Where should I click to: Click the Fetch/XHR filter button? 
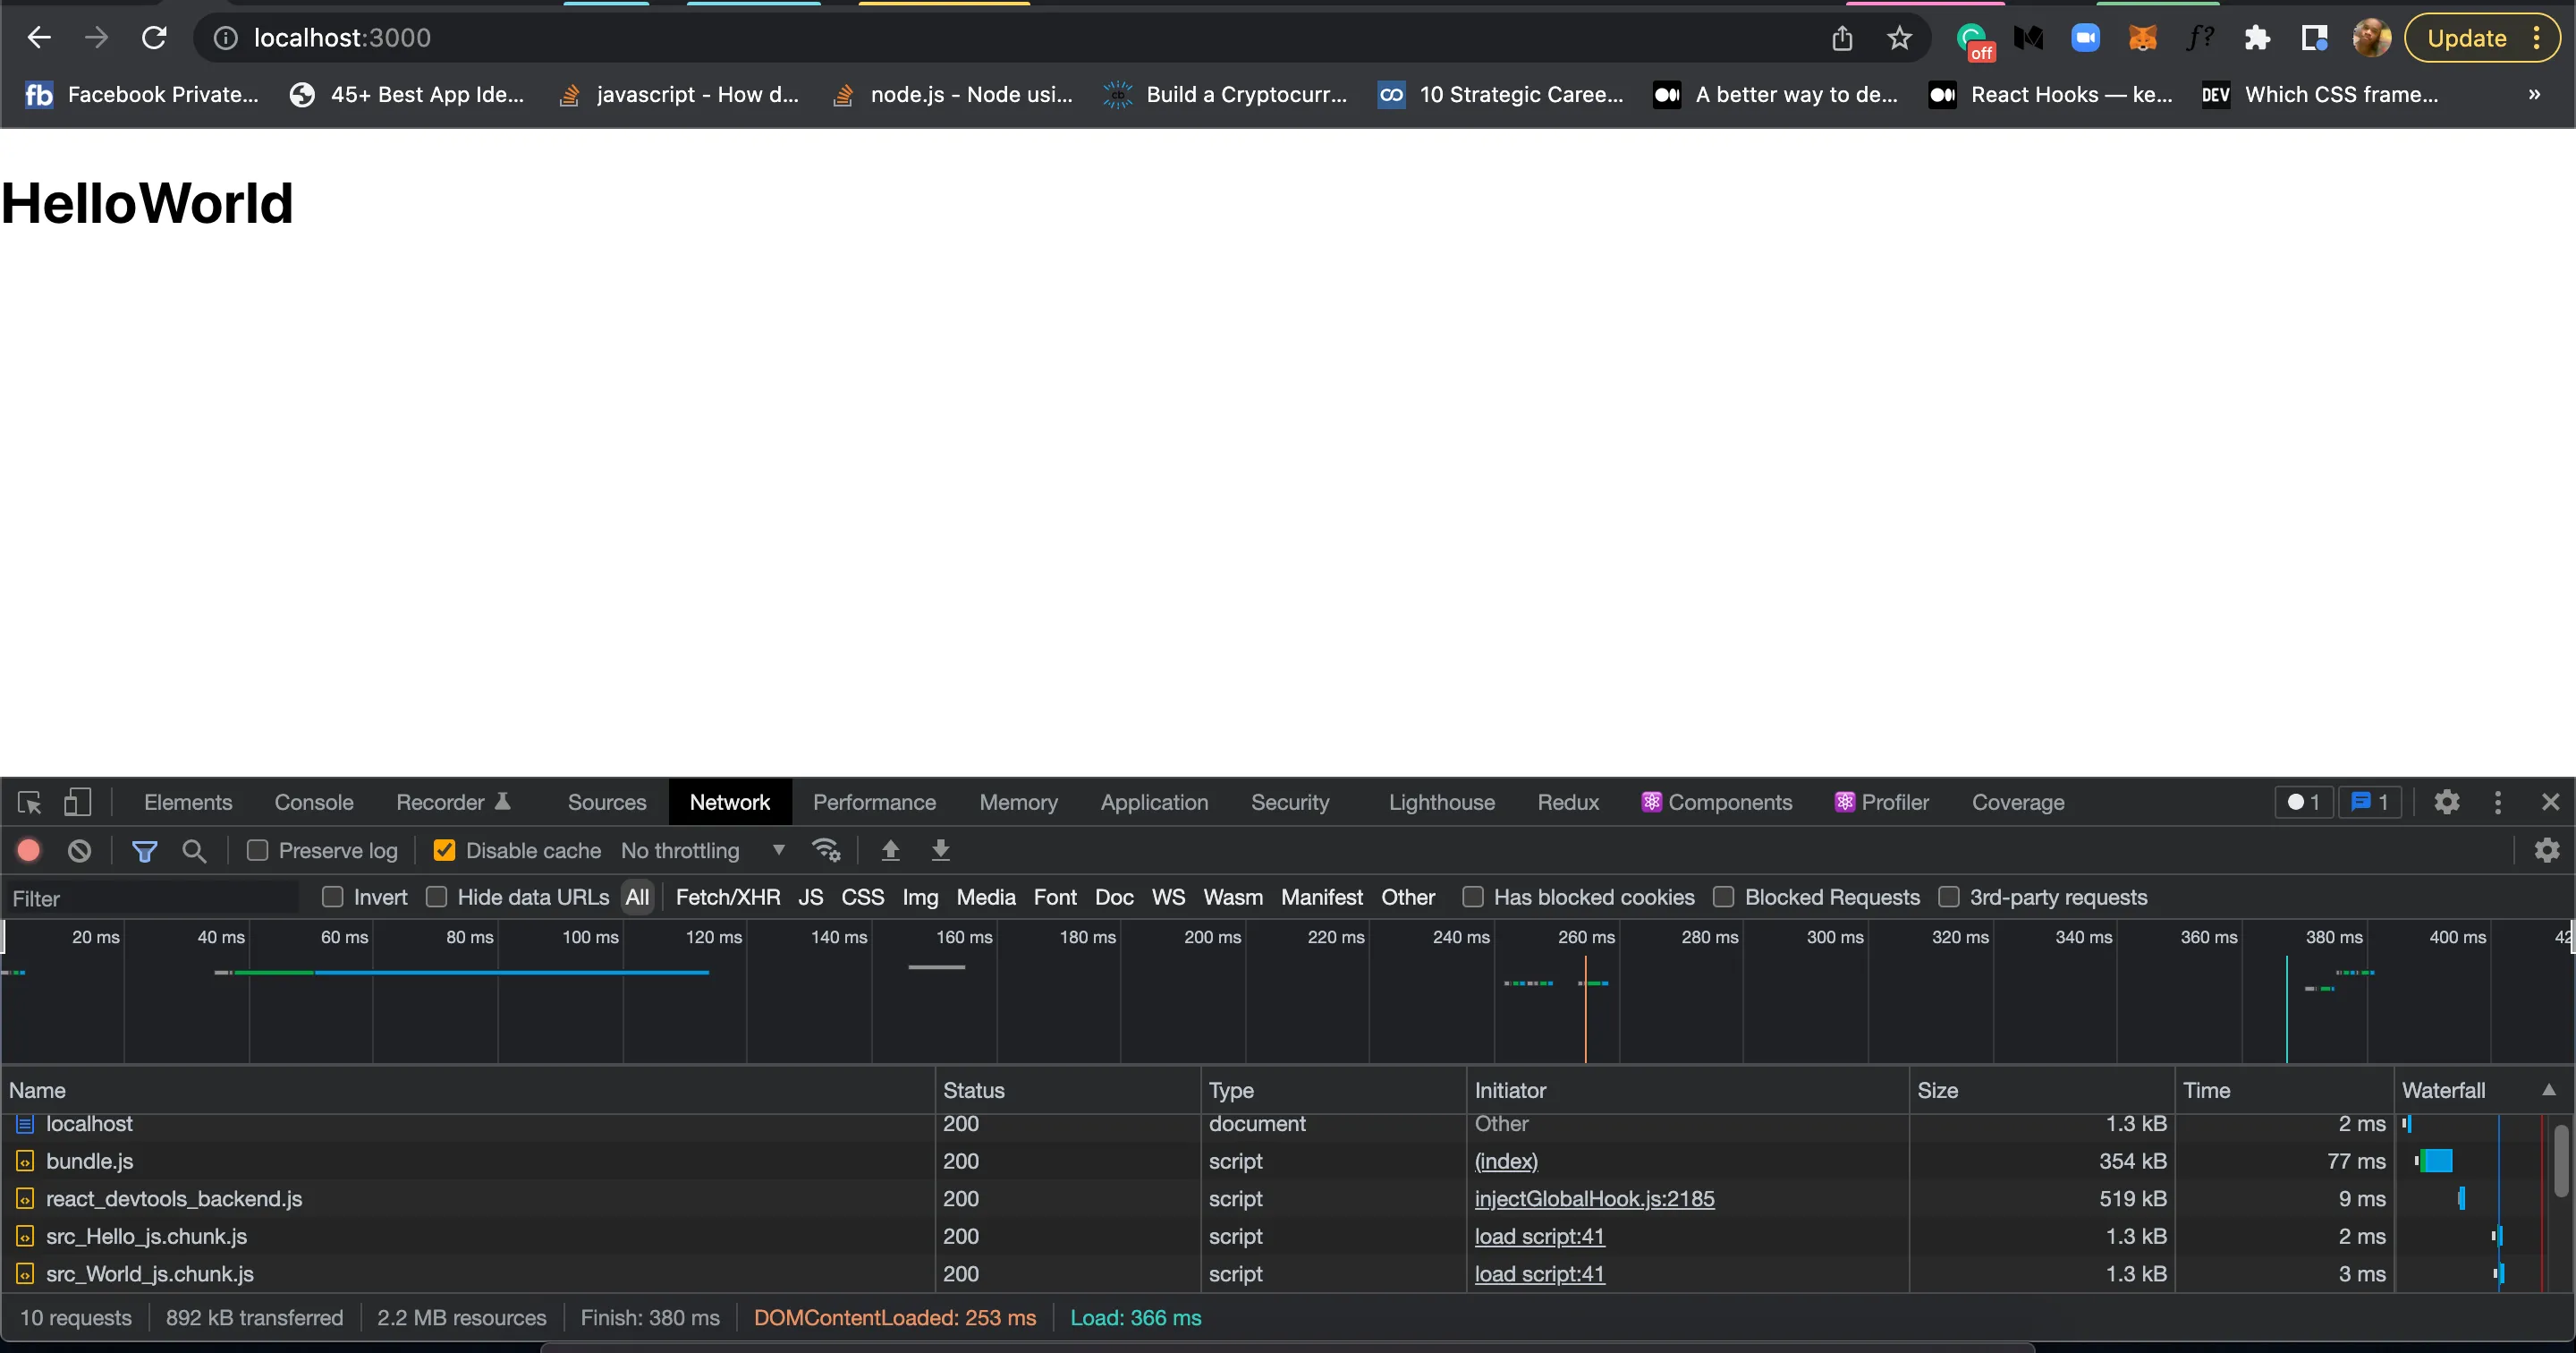tap(727, 898)
